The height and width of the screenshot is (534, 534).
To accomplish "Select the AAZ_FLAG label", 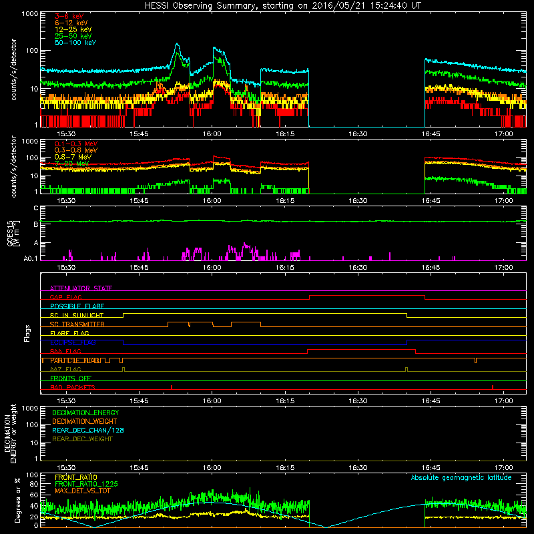I will [x=65, y=369].
